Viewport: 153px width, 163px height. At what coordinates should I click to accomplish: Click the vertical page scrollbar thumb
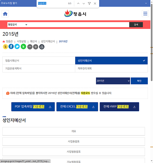coord(152,42)
